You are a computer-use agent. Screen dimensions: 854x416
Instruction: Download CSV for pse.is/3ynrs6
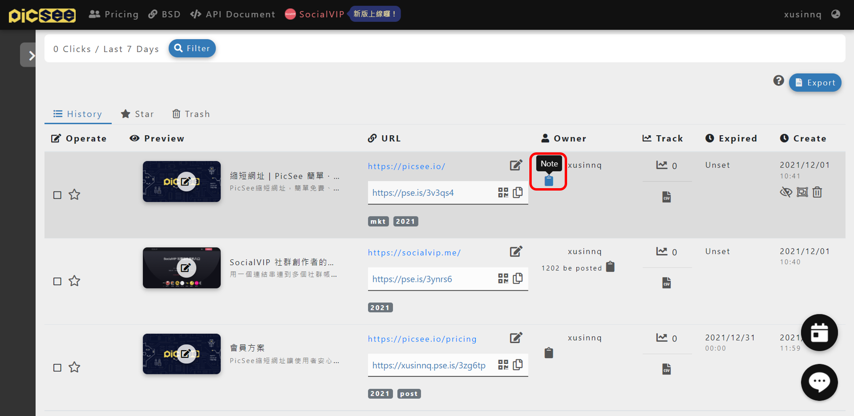[667, 283]
